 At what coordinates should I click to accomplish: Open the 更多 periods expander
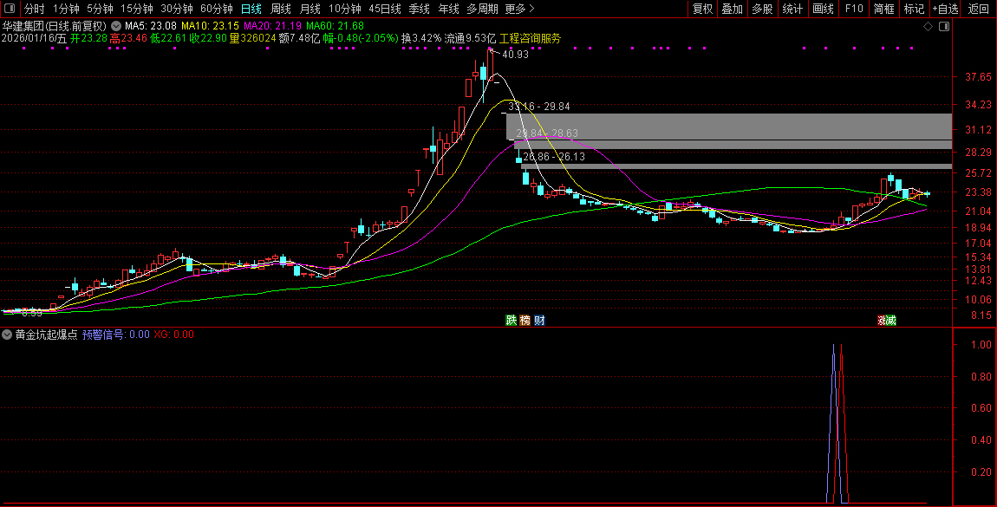tap(518, 9)
